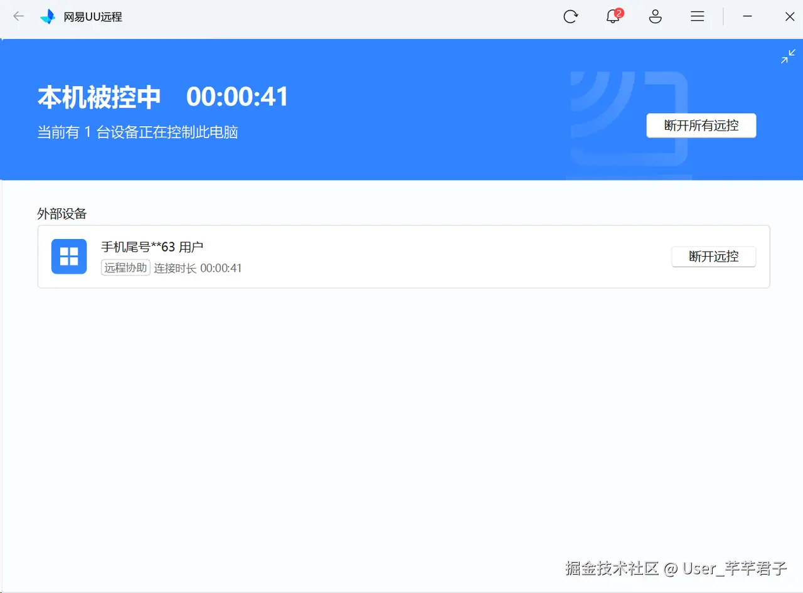Click the 连接时长 00:00:41 text
This screenshot has width=803, height=593.
[198, 269]
